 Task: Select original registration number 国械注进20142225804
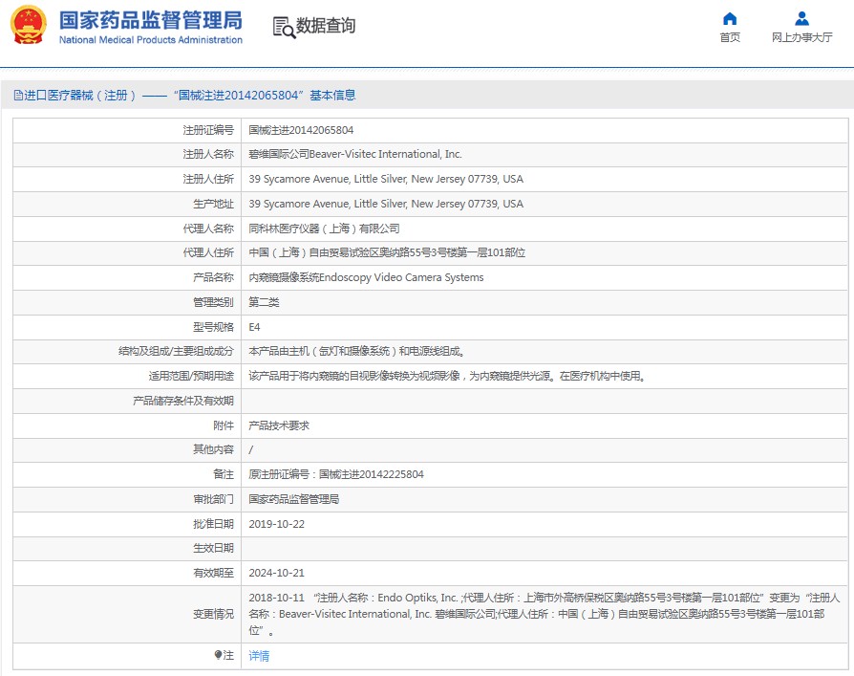pos(371,475)
